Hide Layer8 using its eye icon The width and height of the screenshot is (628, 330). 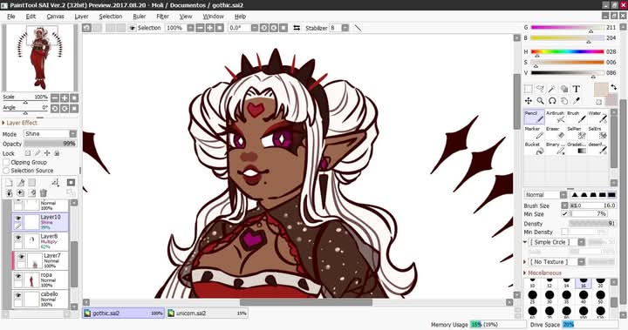[x=18, y=237]
